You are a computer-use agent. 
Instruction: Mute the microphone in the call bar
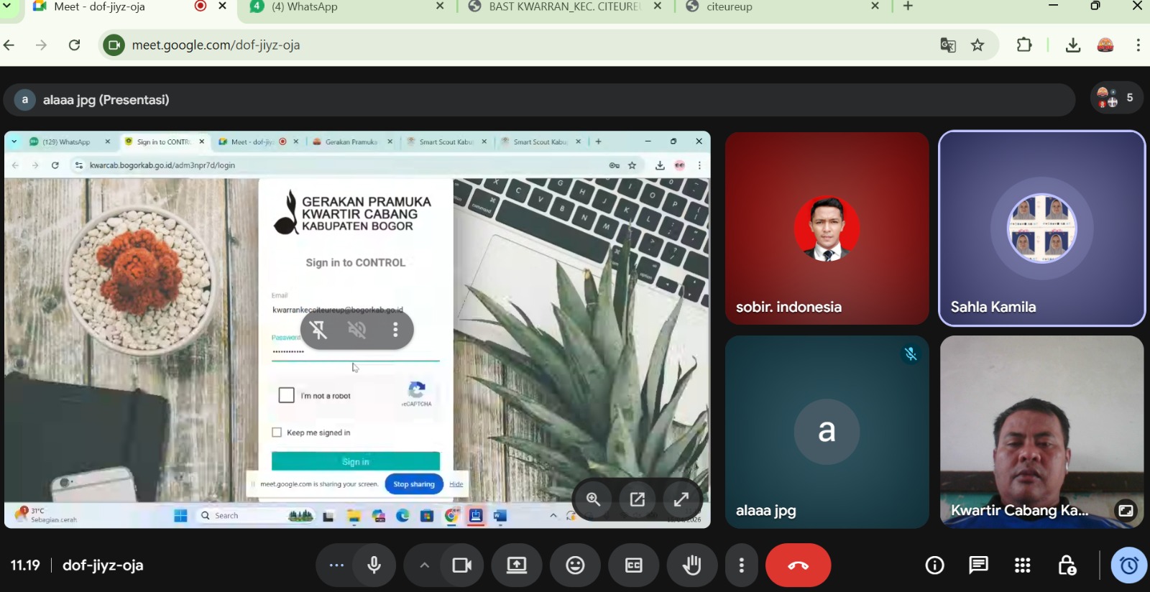[374, 565]
